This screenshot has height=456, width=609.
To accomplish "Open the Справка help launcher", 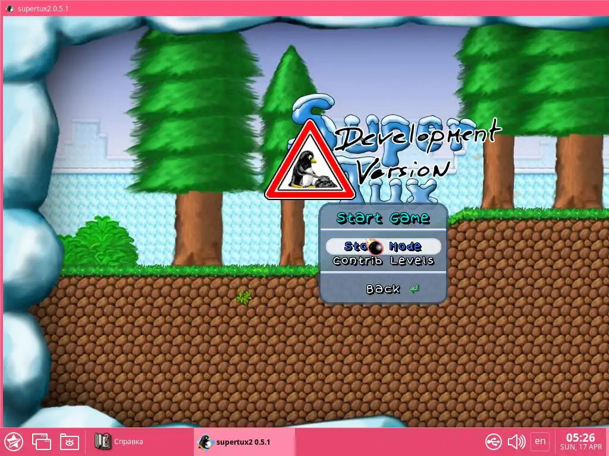I will pos(119,442).
